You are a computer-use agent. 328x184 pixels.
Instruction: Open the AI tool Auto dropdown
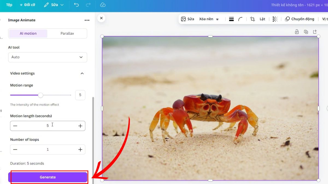click(48, 57)
